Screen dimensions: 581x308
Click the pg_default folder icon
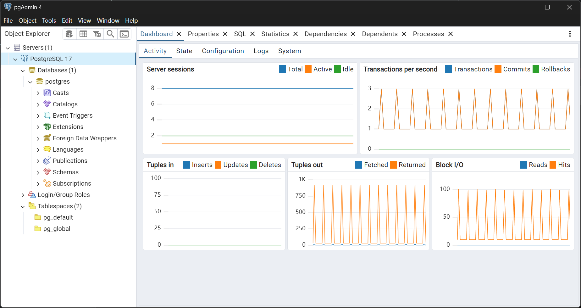pos(38,217)
